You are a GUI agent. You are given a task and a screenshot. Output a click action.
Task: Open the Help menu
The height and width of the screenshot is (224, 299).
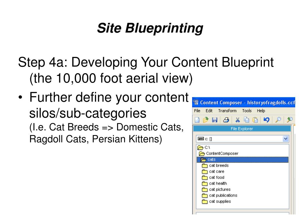(261, 111)
